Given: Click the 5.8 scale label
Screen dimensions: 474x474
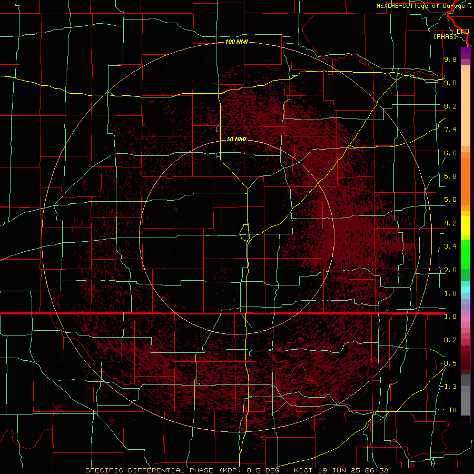Looking at the screenshot, I should coord(450,176).
